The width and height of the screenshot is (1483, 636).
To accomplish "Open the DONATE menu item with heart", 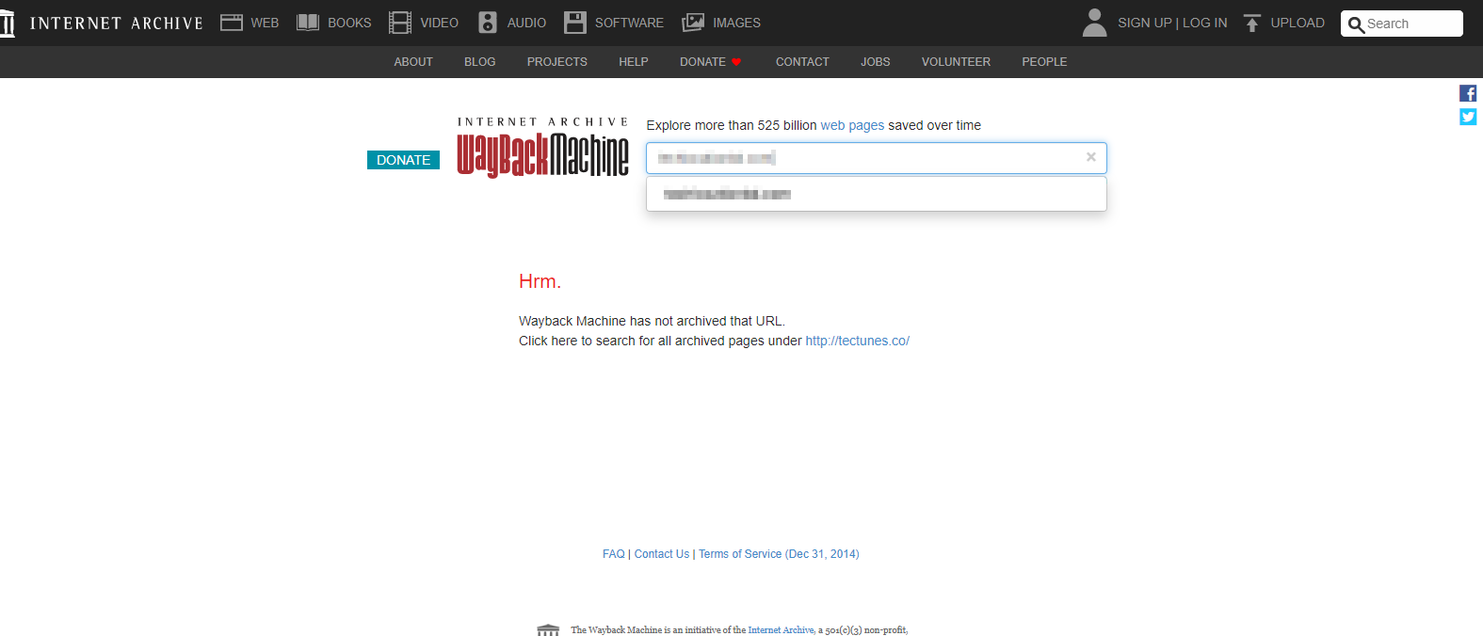I will point(711,62).
